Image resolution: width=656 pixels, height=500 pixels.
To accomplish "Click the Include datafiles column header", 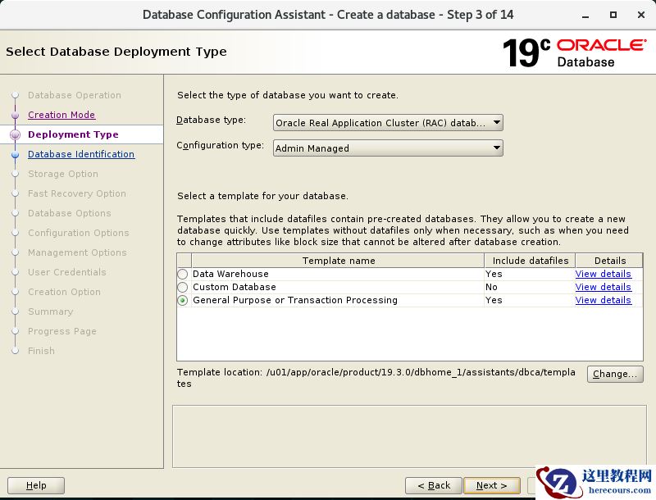I will pos(530,261).
